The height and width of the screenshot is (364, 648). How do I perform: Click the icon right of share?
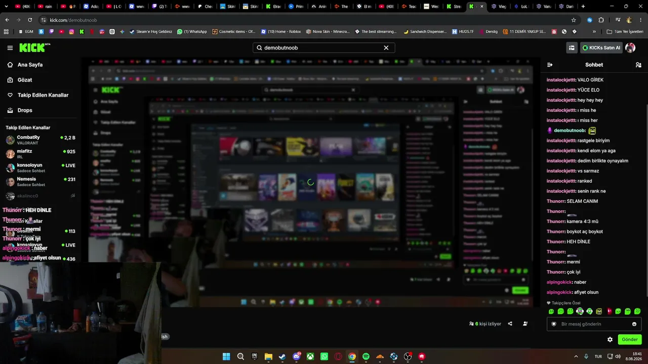[x=525, y=324]
